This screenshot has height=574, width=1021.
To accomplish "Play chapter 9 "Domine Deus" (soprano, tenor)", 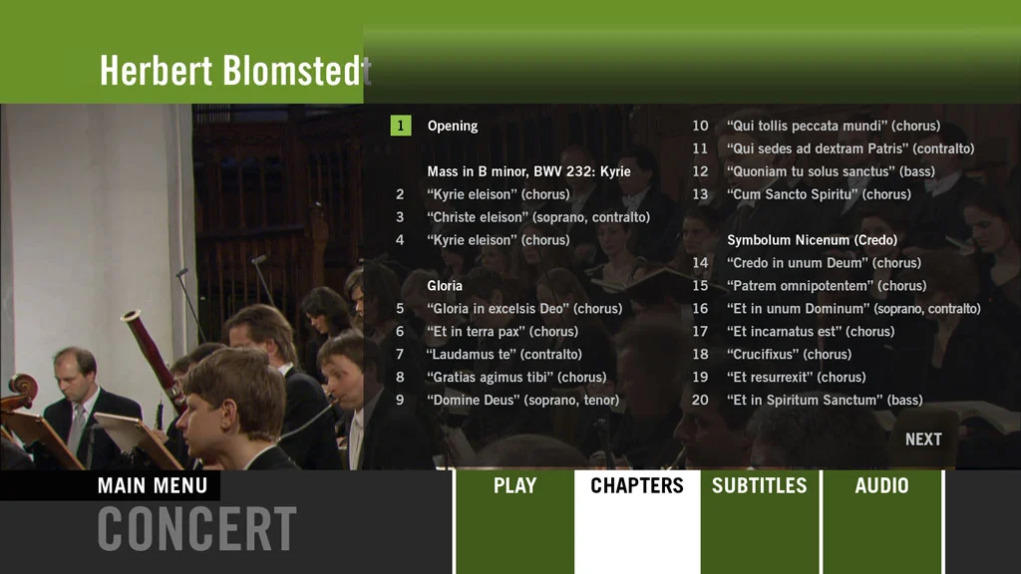I will [523, 400].
